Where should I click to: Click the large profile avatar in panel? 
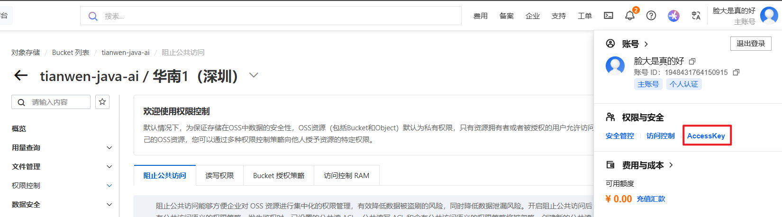pos(615,65)
